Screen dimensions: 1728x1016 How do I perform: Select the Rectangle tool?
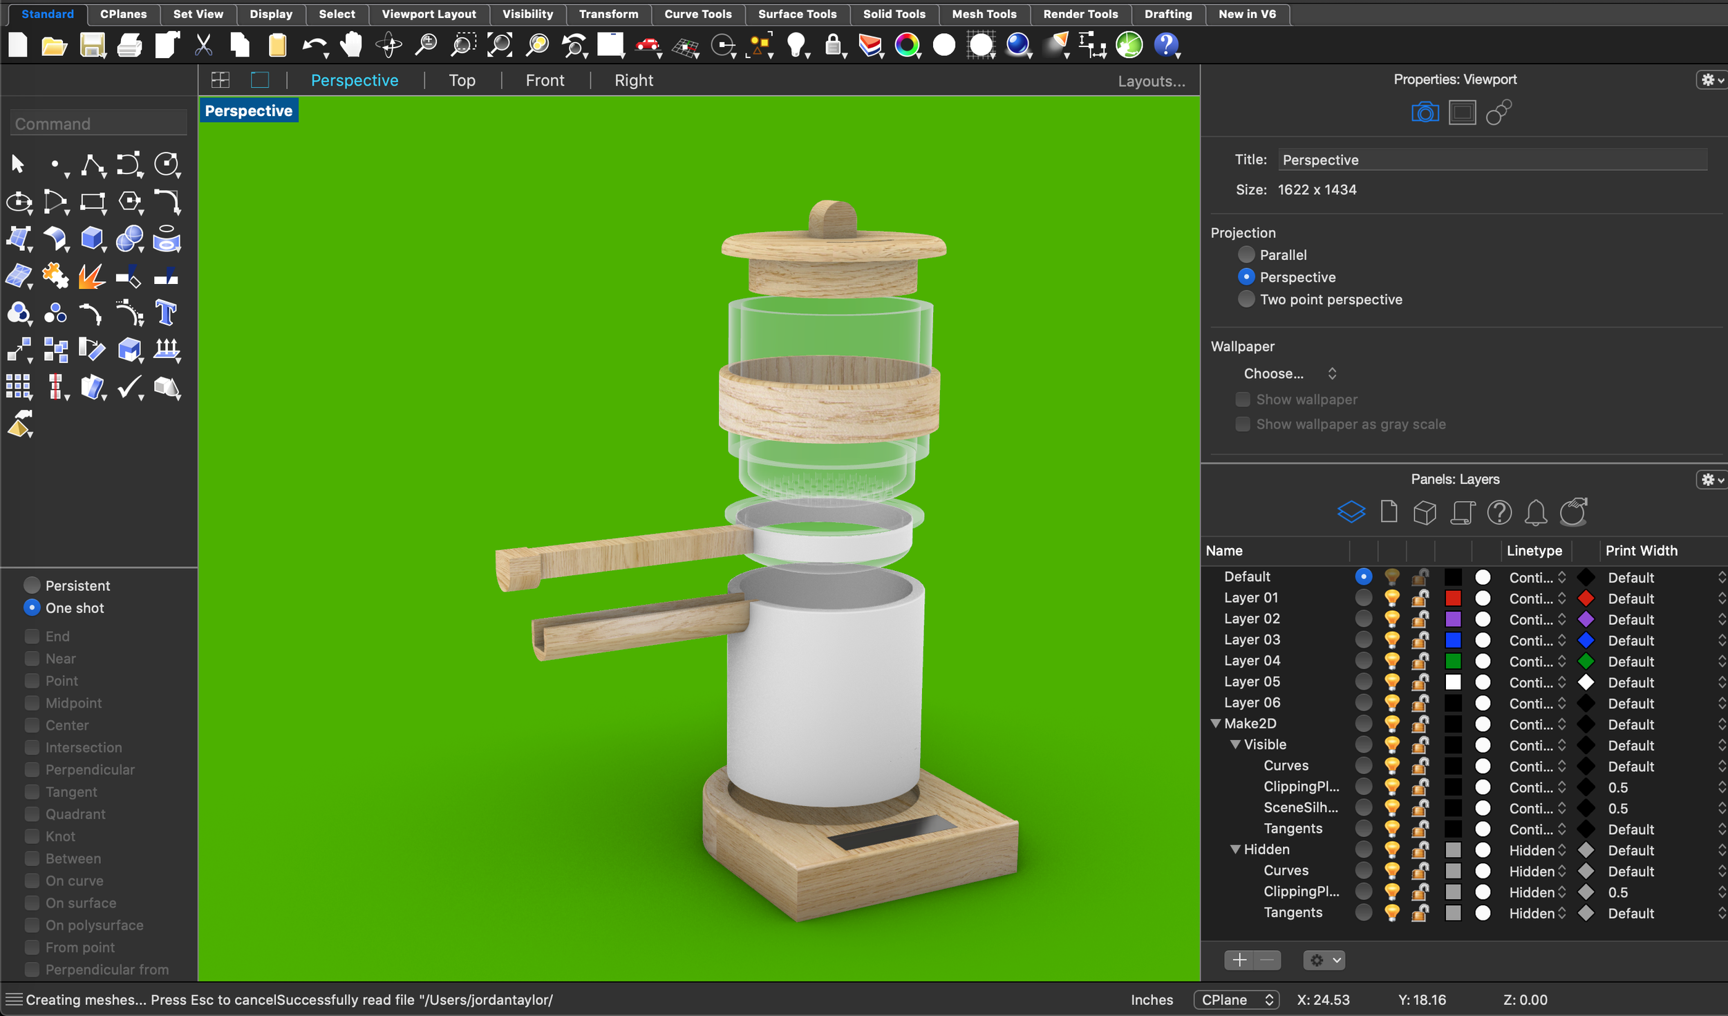[x=93, y=202]
